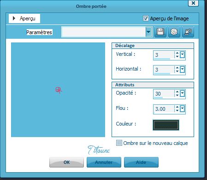207x180 pixels.
Task: Increase the Vertical offset with up arrow
Action: pyautogui.click(x=177, y=53)
